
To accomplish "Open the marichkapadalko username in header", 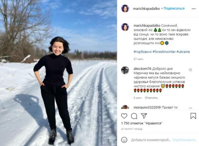I will 146,9.
